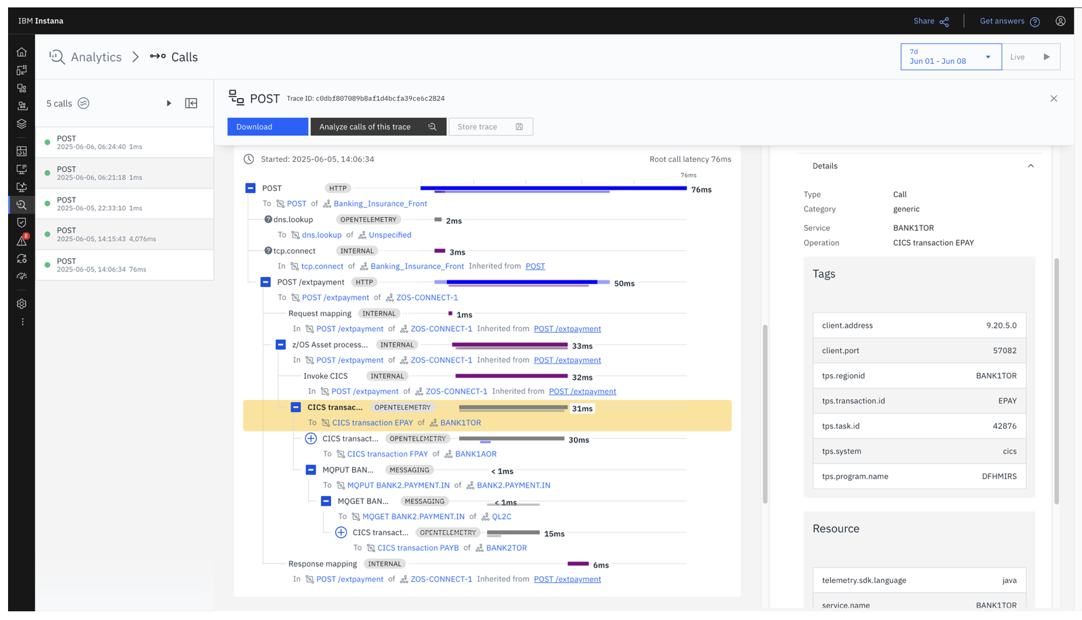Collapse the MQPUT BANK2.PAYMENT.IN call

point(311,470)
